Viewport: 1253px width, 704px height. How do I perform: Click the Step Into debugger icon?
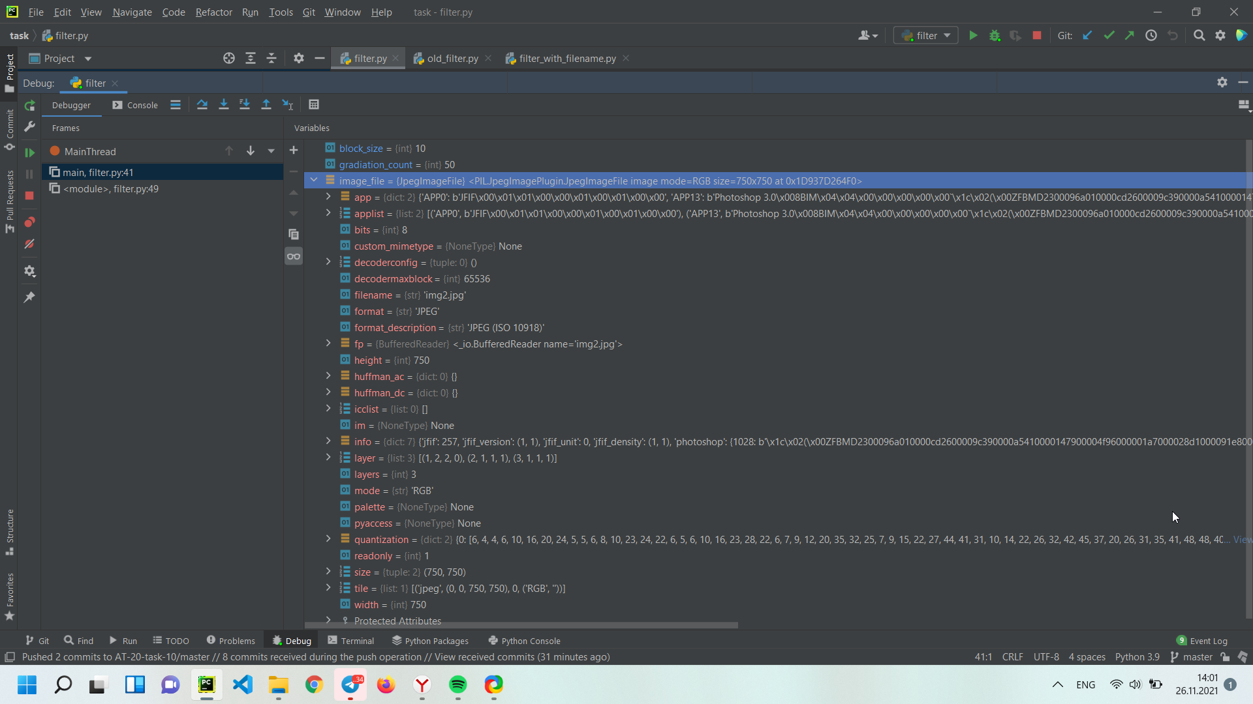point(224,105)
